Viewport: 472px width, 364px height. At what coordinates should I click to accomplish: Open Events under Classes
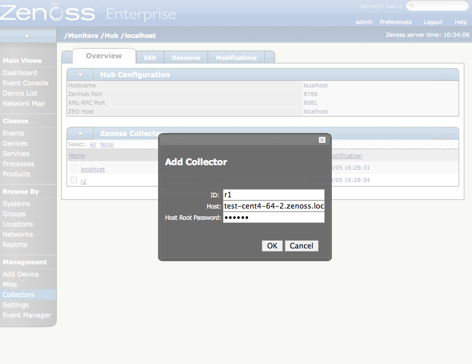click(13, 133)
